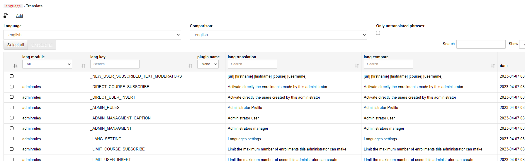Open the Comparison language dropdown
Viewport: 525px width, 161px height.
click(278, 35)
